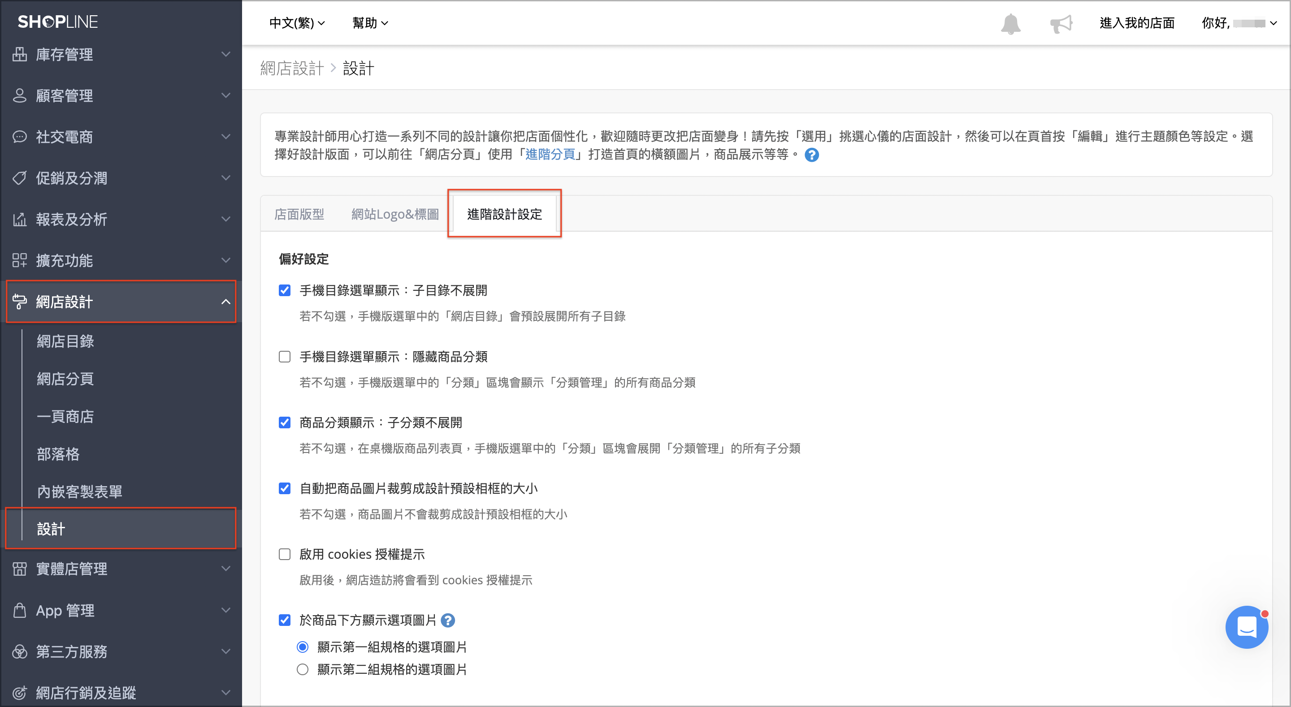Click the 網店設計 breadcrumb link
The width and height of the screenshot is (1291, 707).
292,68
